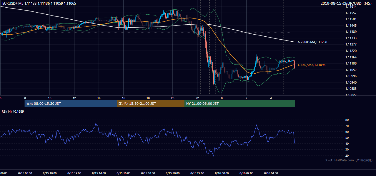Click the RSI level 50 label
Screen dimensions: 376x176
click(x=347, y=138)
